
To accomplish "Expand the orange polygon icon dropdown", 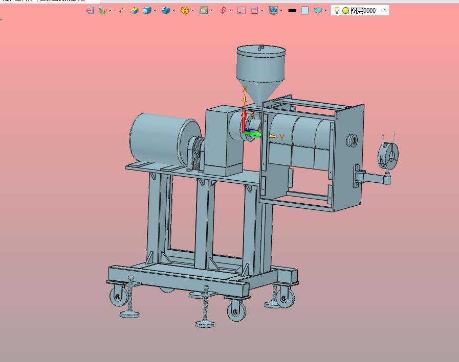I will point(193,11).
